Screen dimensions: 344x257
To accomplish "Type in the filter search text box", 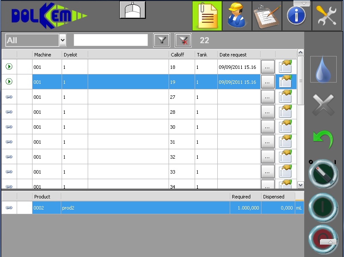I will (110, 40).
